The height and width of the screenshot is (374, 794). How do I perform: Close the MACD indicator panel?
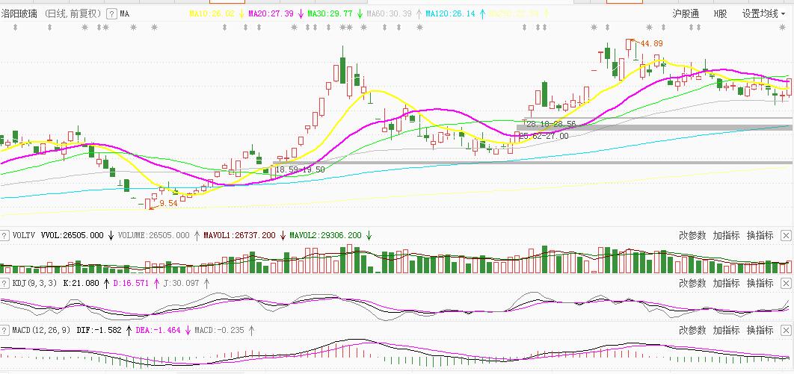coord(786,330)
